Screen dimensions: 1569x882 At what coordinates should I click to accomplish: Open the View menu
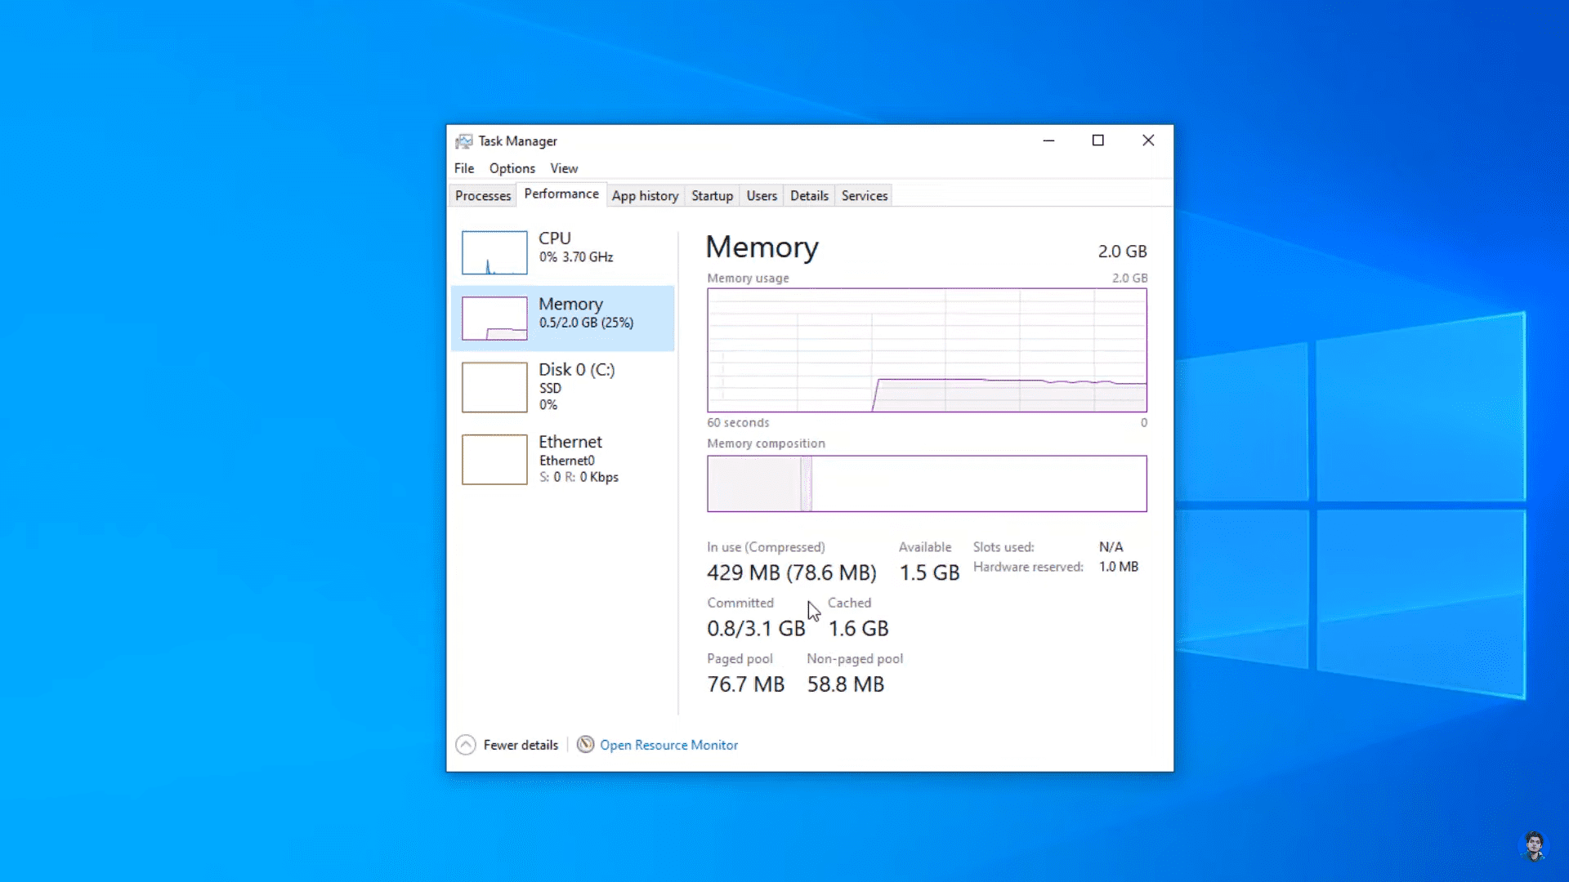(x=564, y=168)
